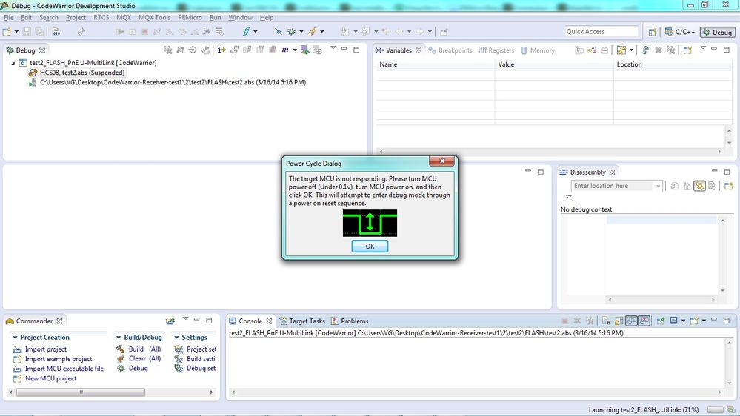Open the Debug bug dropdown arrow
Viewport: 740px width, 416px height.
[301, 32]
